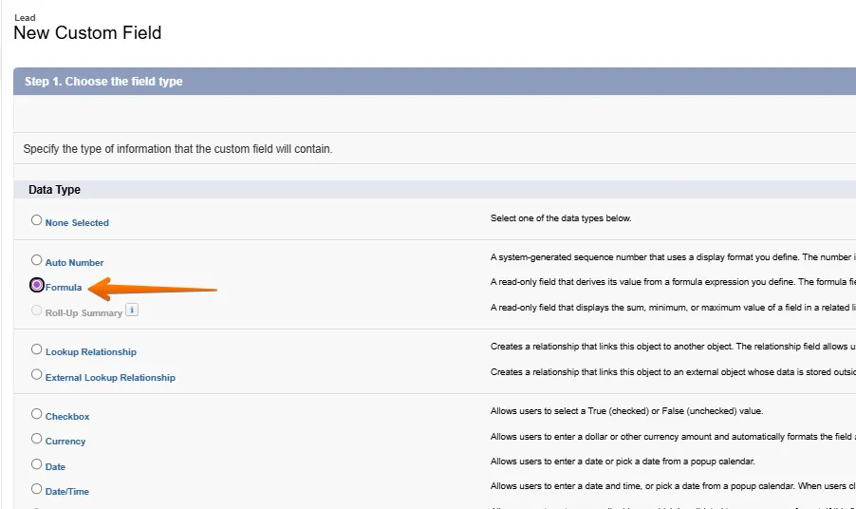The width and height of the screenshot is (856, 509).
Task: Select the None Selected radio button
Action: pyautogui.click(x=37, y=220)
